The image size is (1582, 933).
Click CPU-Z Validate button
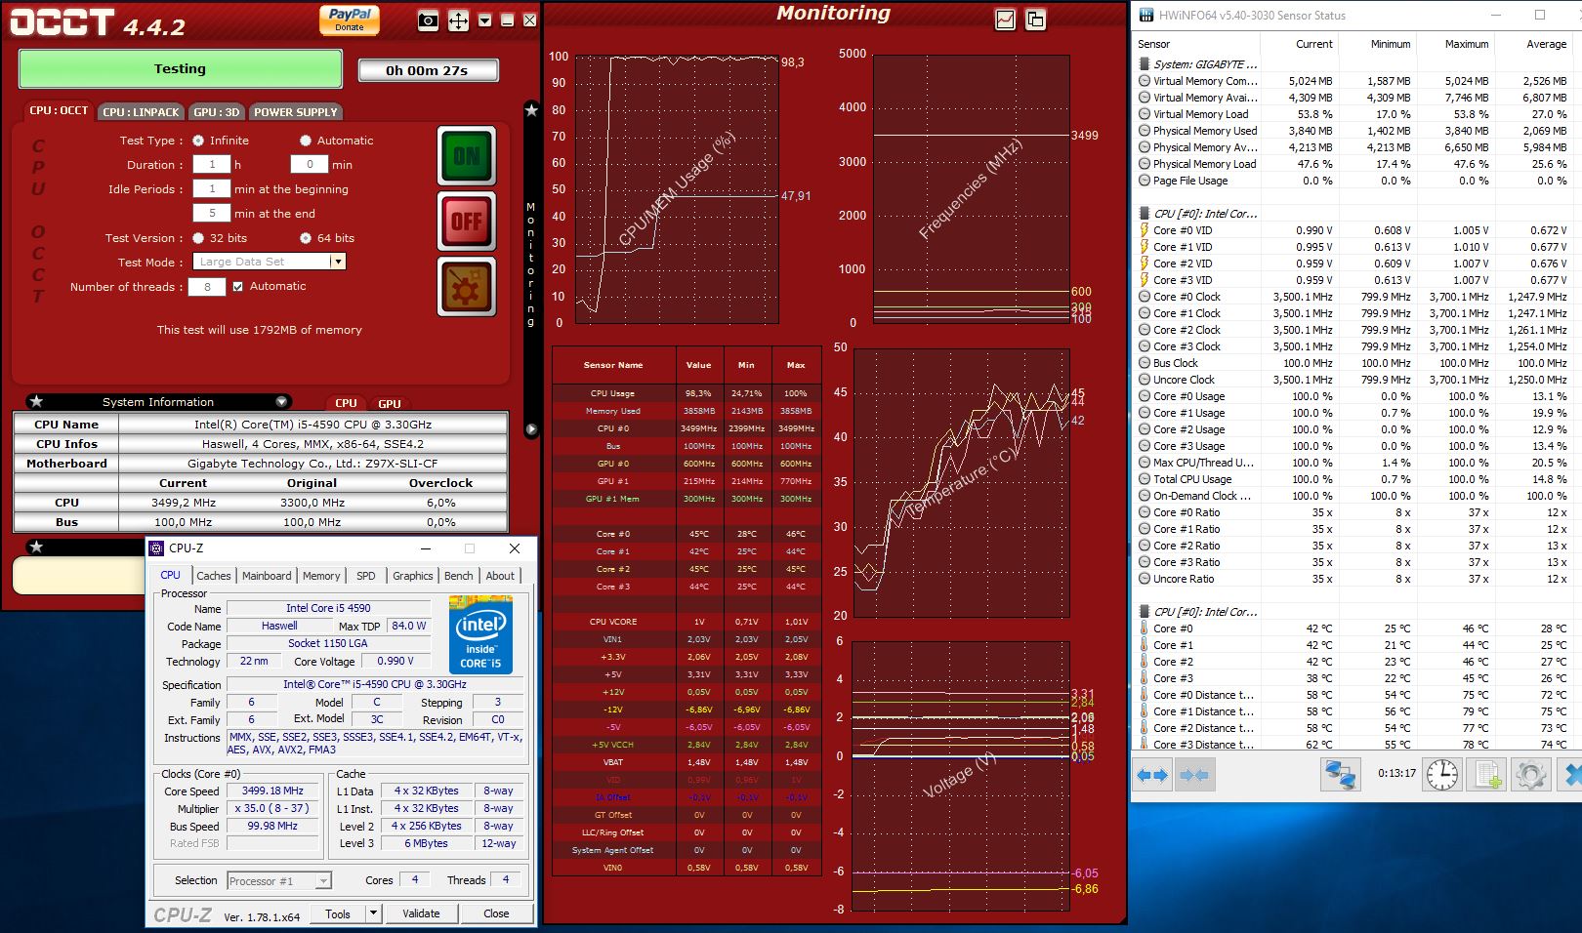[421, 913]
